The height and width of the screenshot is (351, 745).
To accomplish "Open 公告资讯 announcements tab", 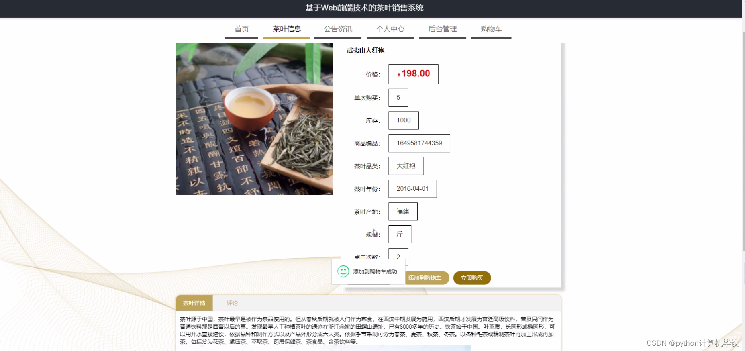I will 338,29.
